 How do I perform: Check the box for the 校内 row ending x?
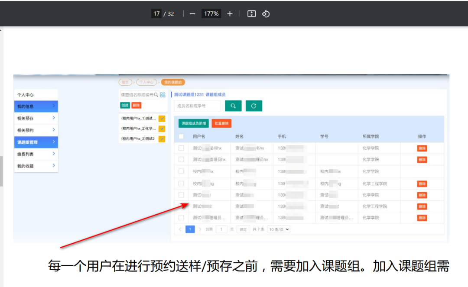tap(181, 171)
